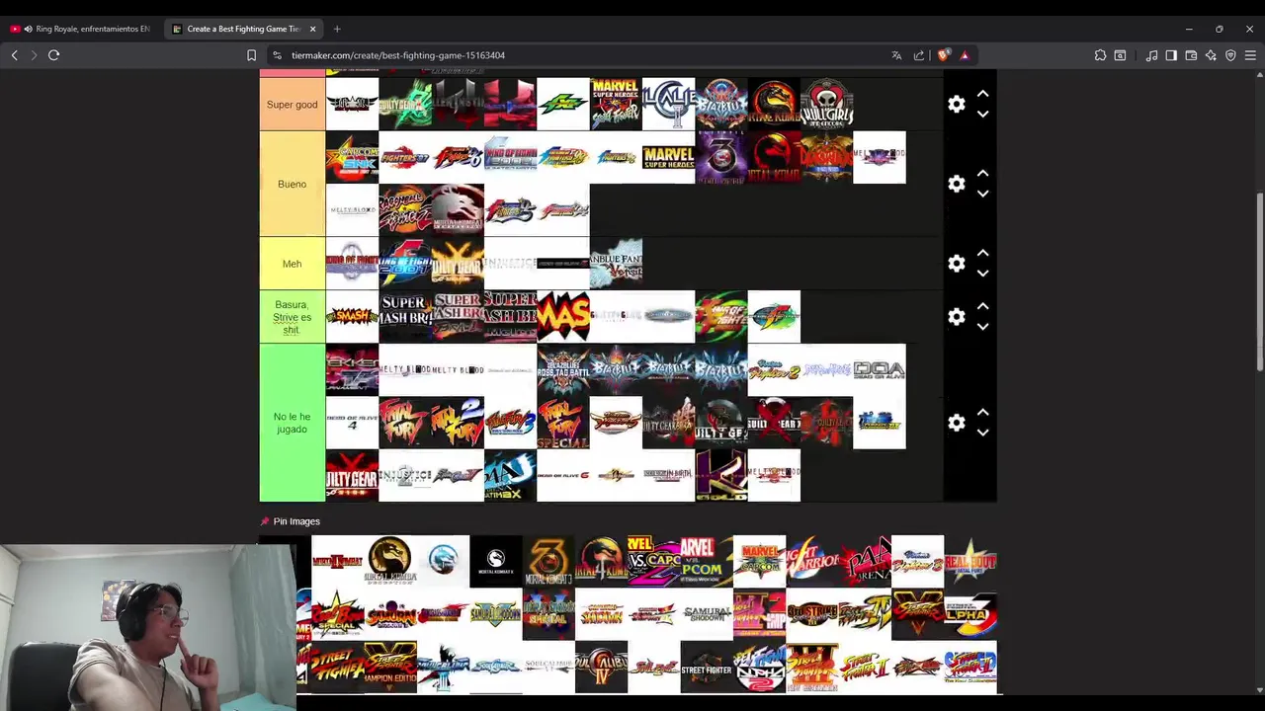Select Marvel vs Capcom 2 in image pool
Viewport: 1265px width, 711px height.
click(x=653, y=561)
